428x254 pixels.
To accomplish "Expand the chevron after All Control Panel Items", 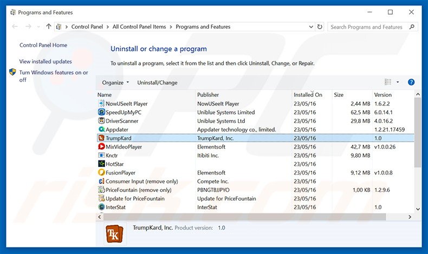I will point(171,26).
